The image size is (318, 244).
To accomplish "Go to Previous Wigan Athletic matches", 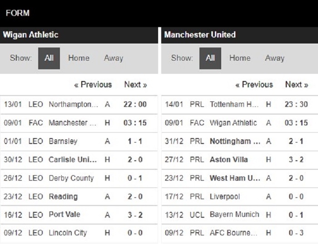I will pyautogui.click(x=93, y=85).
